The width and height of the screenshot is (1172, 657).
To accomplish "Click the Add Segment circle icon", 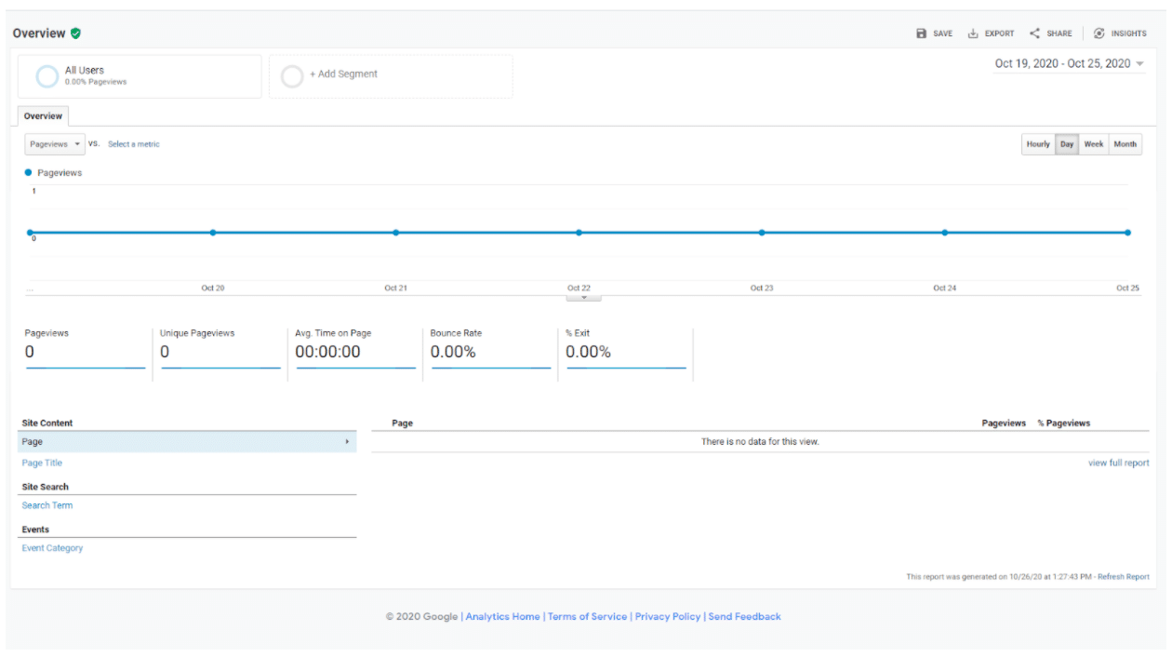I will 292,76.
